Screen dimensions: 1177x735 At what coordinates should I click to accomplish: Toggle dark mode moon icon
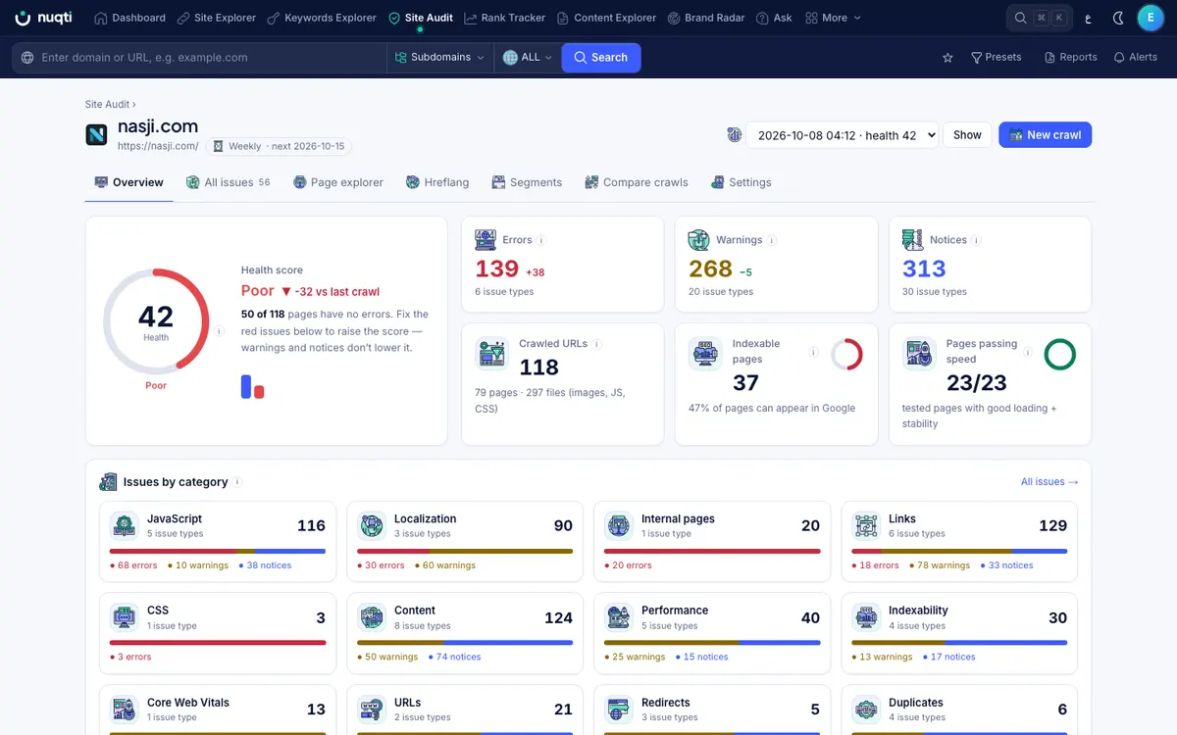pos(1119,18)
